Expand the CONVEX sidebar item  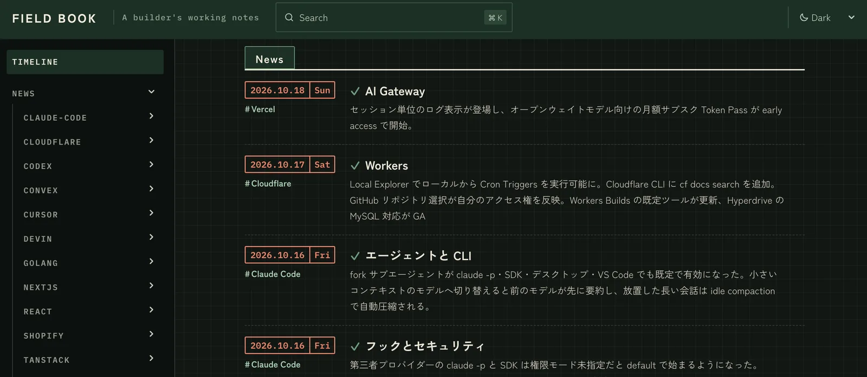click(151, 188)
